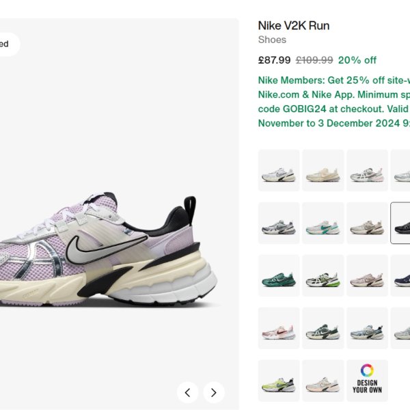
Task: Select the silver and pink-heel colourway
Action: tap(367, 170)
